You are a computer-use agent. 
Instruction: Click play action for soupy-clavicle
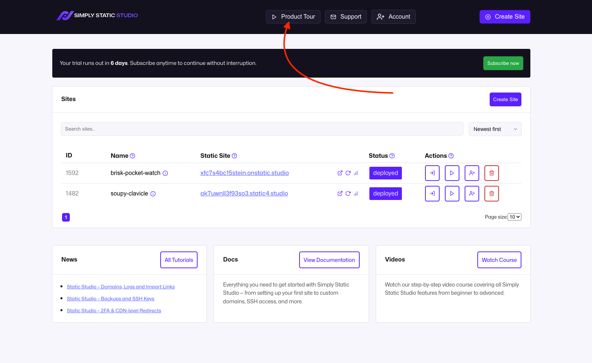[x=452, y=194]
